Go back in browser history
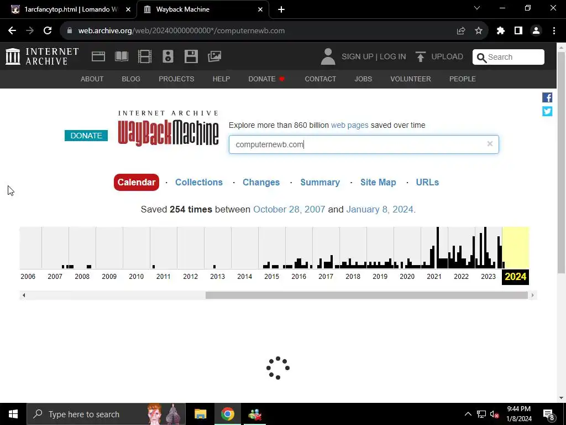 click(12, 31)
